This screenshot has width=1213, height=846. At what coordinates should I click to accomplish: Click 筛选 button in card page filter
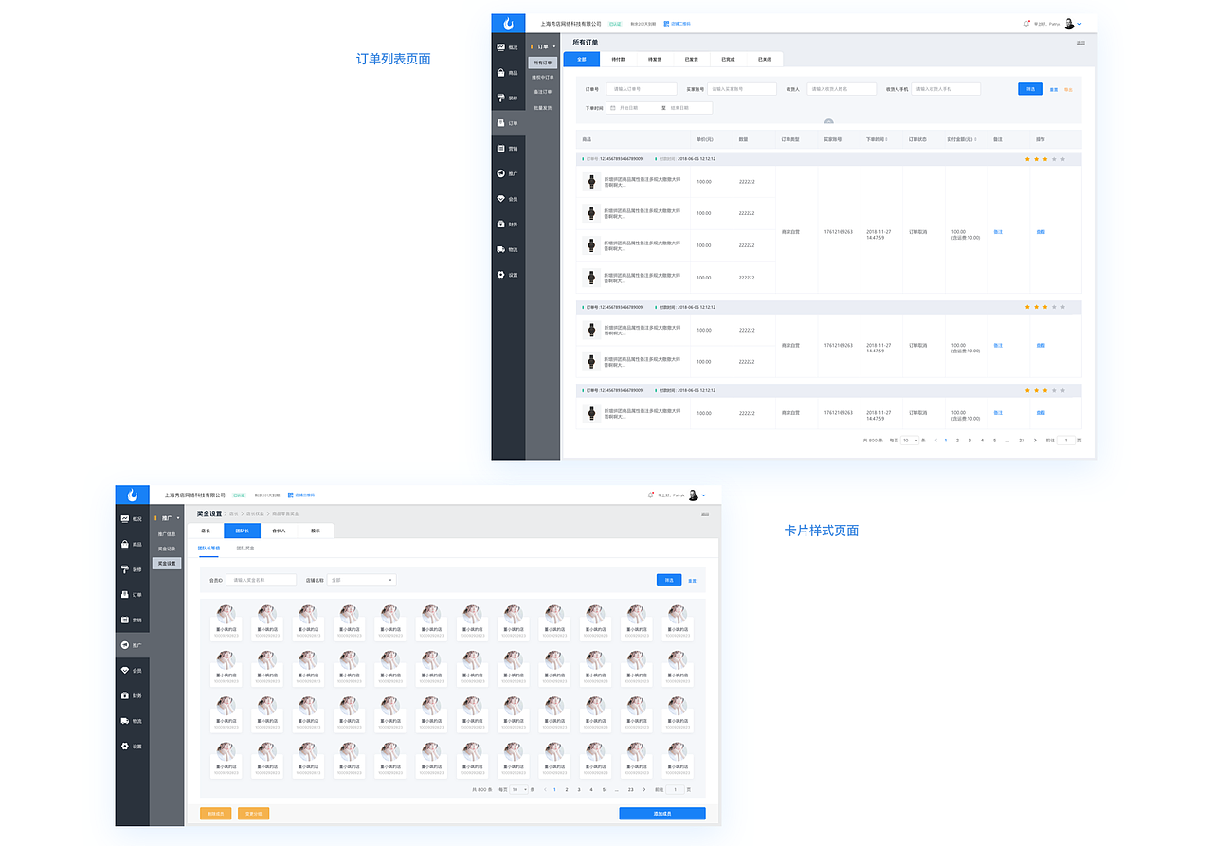(x=669, y=580)
